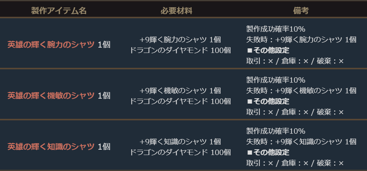Click +9輝く腕力のシャツ 1個 in 必要材料 column
Image resolution: width=367 pixels, height=171 pixels.
pos(180,40)
